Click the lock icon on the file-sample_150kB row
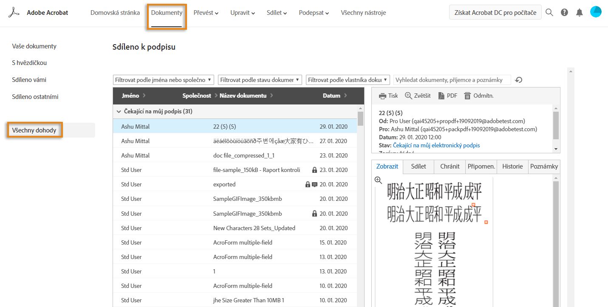The width and height of the screenshot is (608, 307). tap(314, 170)
